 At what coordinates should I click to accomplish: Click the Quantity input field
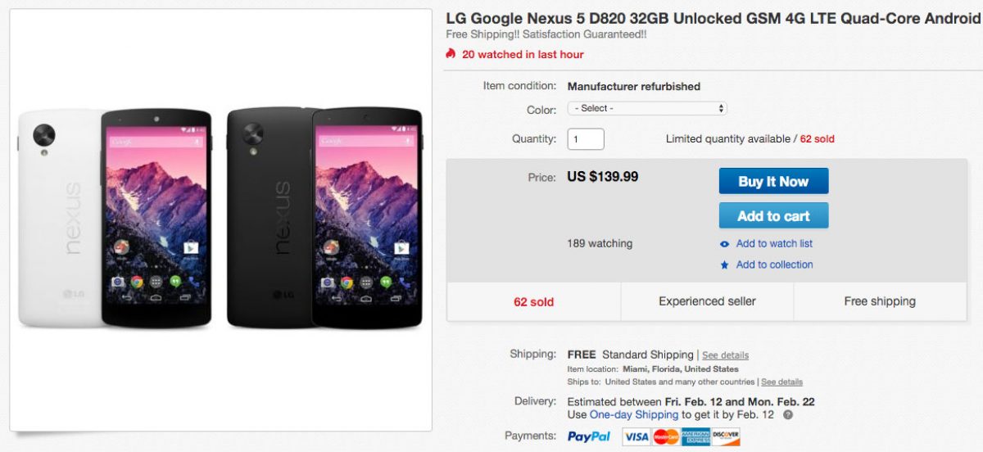click(x=586, y=139)
